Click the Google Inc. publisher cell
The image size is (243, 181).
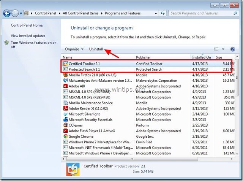145,137
